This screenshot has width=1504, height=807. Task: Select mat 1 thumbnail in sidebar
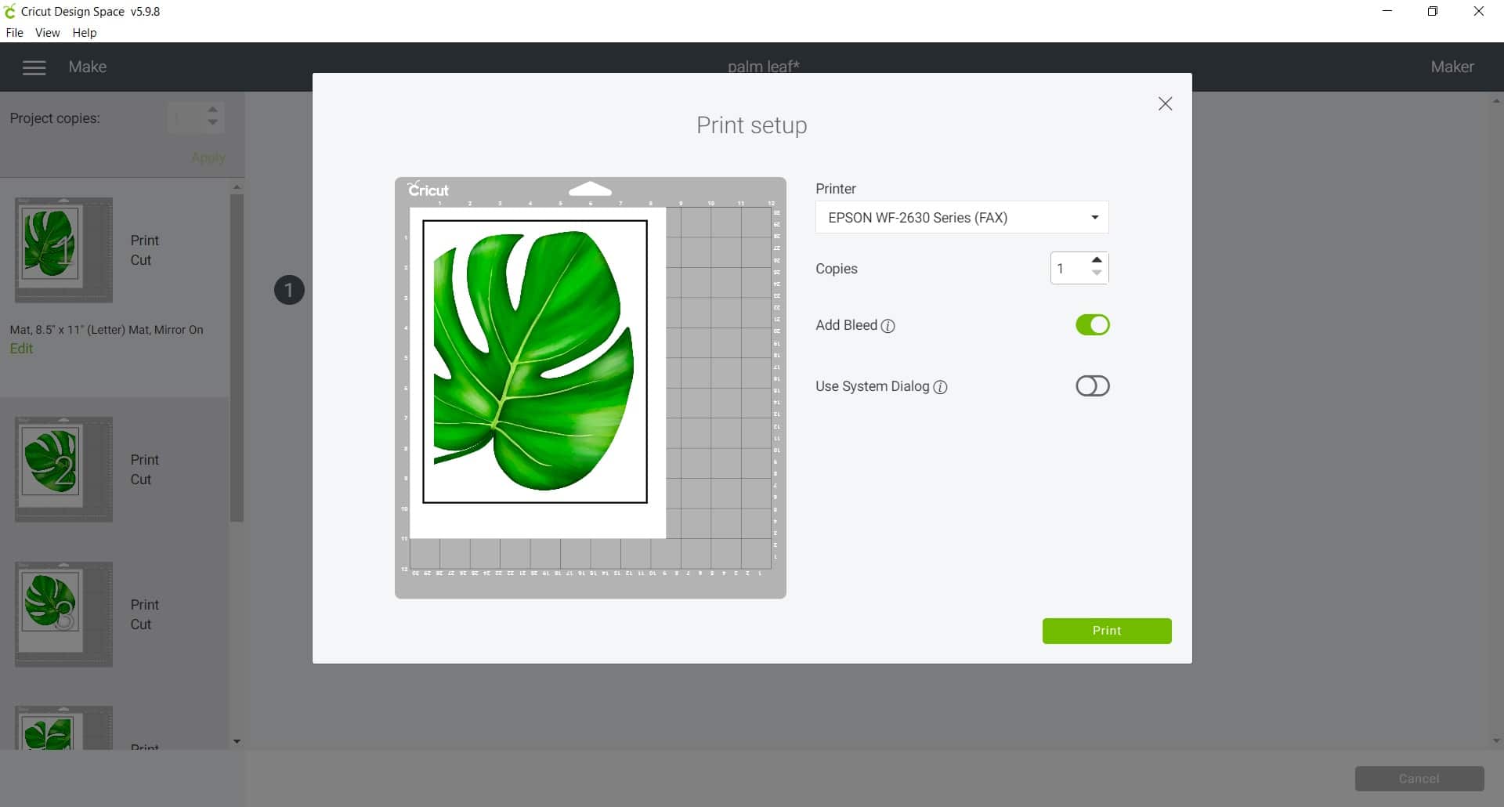63,250
